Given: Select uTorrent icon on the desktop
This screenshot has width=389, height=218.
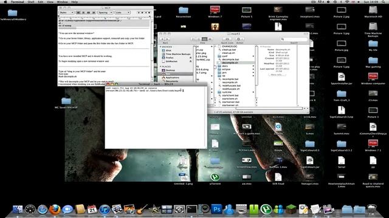Looking at the screenshot, I should point(215,179).
